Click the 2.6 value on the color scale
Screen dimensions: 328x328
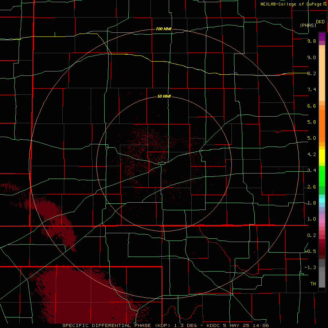click(x=312, y=187)
